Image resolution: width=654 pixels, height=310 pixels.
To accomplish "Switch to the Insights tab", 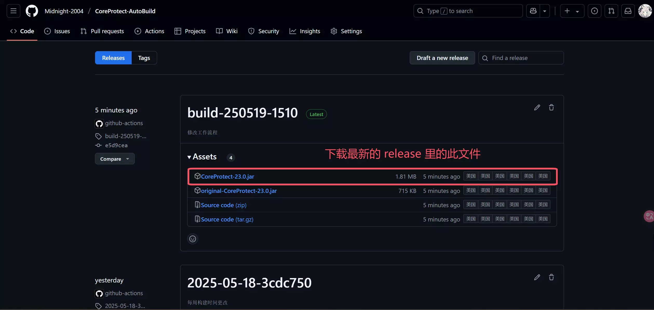I will 305,31.
